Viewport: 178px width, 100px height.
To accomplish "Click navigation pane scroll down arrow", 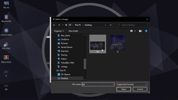I will coord(85,79).
